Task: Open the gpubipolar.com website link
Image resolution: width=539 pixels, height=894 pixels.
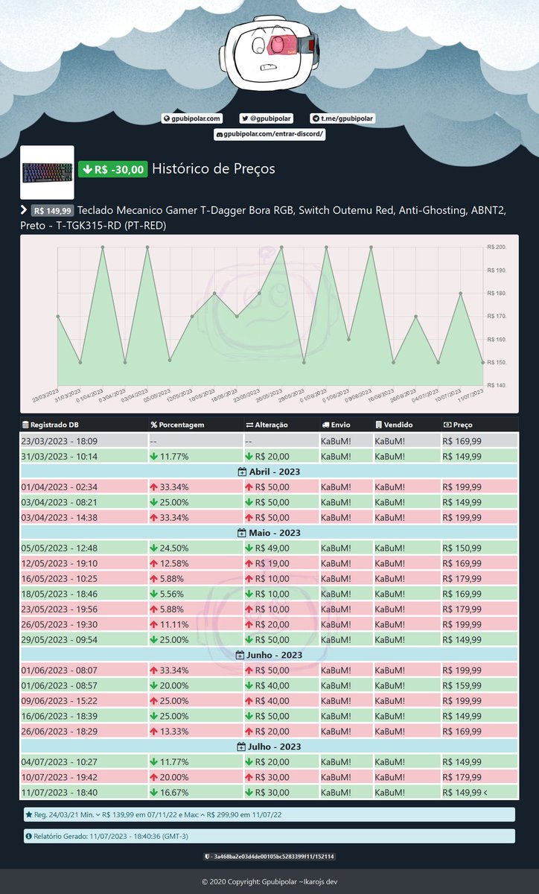Action: pyautogui.click(x=192, y=118)
